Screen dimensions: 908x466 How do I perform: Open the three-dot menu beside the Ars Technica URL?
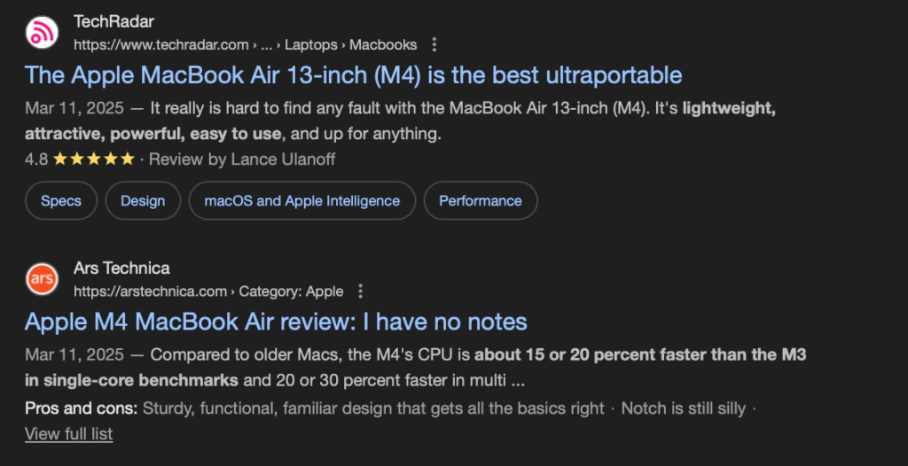pyautogui.click(x=360, y=291)
